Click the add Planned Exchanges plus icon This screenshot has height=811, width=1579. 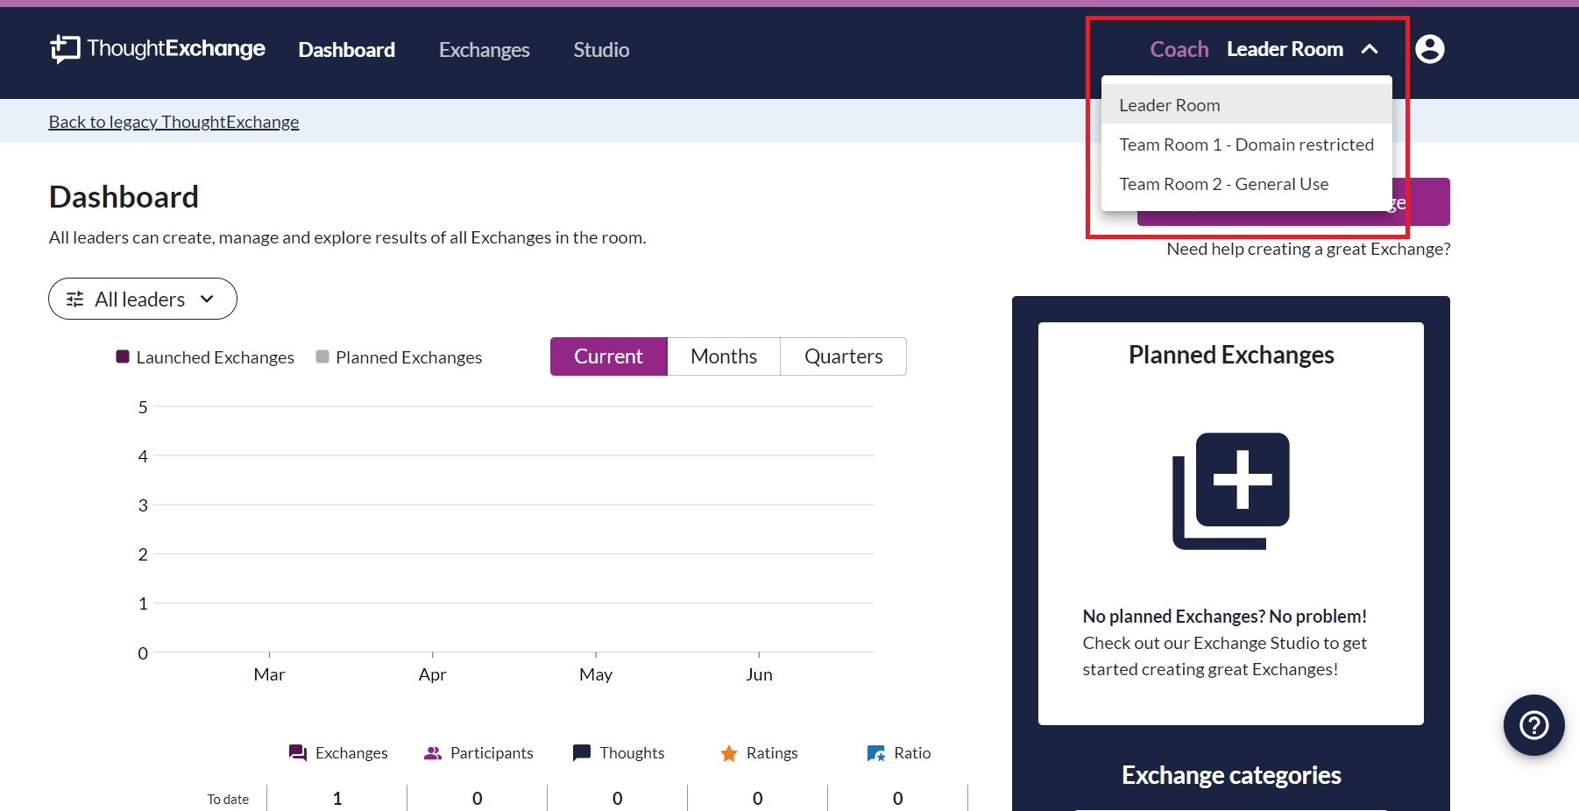(x=1231, y=491)
